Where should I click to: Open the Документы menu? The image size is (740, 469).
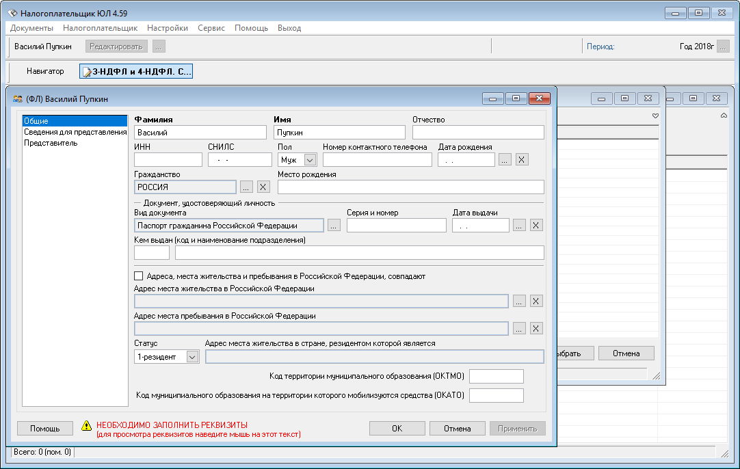(31, 28)
